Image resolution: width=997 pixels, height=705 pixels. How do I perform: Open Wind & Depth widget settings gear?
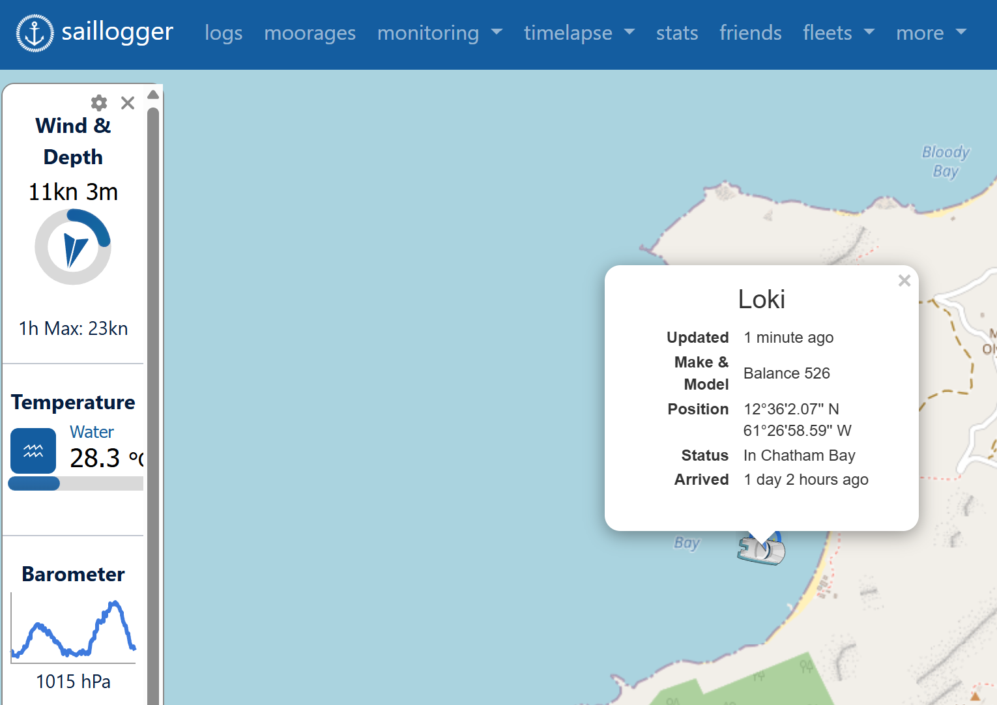98,103
